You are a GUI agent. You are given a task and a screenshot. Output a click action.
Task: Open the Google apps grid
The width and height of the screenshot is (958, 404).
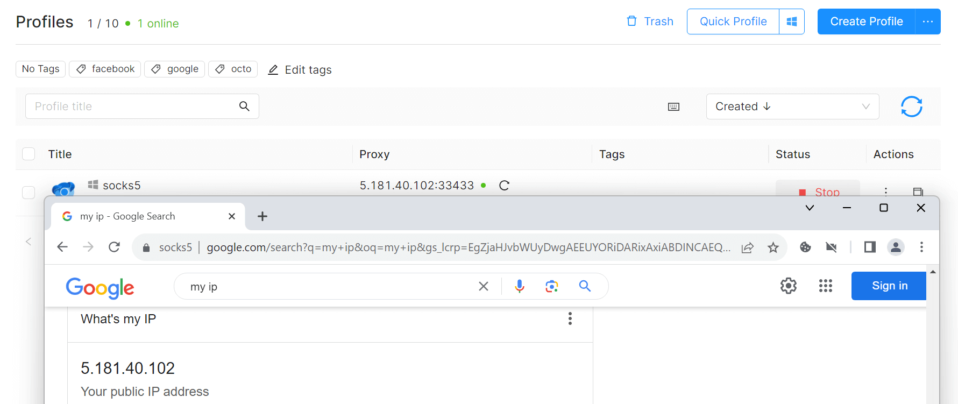pyautogui.click(x=826, y=286)
